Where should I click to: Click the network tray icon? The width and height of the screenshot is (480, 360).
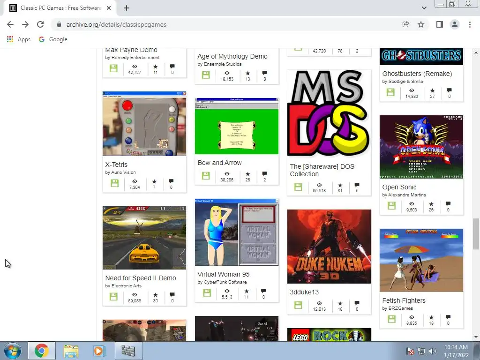[x=421, y=351]
